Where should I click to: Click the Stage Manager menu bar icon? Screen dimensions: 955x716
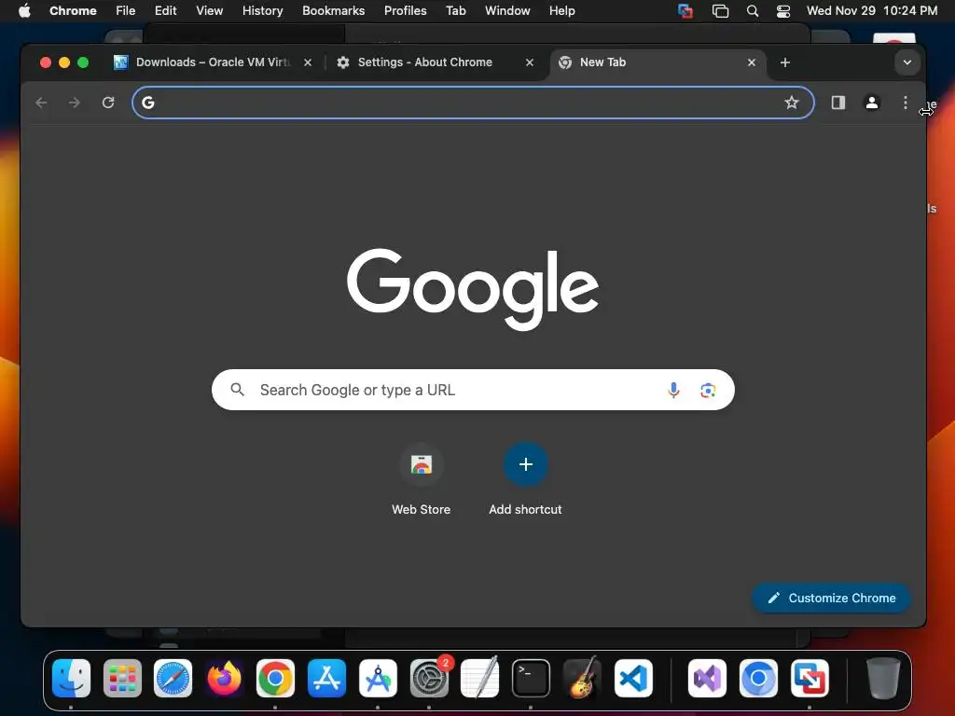[x=721, y=11]
